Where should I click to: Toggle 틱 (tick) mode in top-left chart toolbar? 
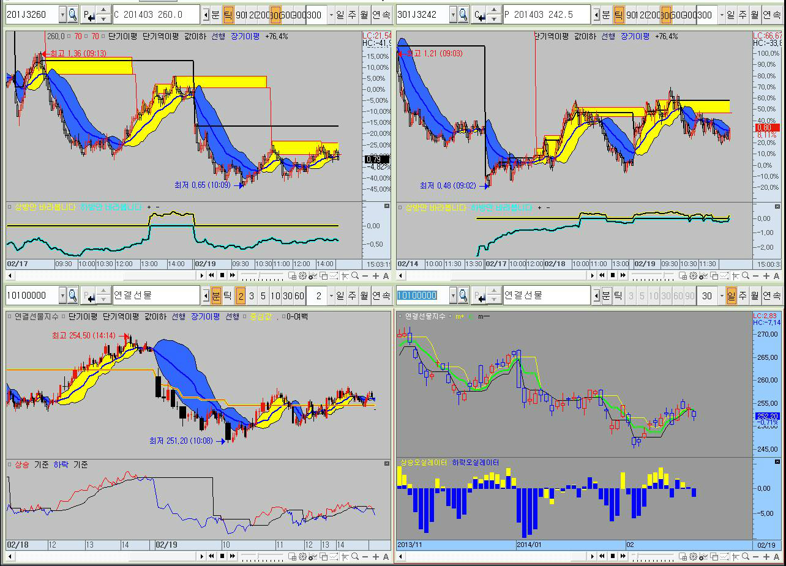[x=228, y=15]
